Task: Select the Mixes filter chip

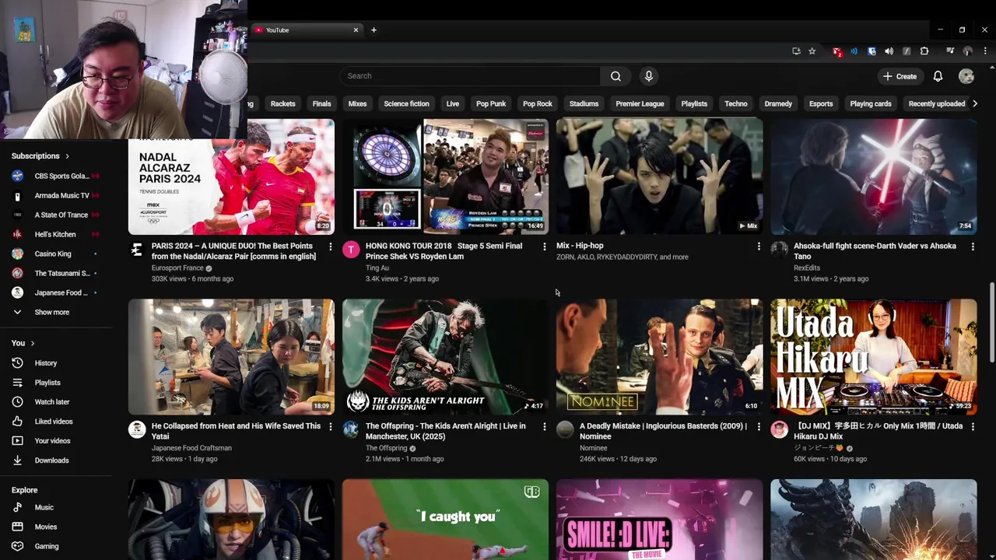Action: pos(357,103)
